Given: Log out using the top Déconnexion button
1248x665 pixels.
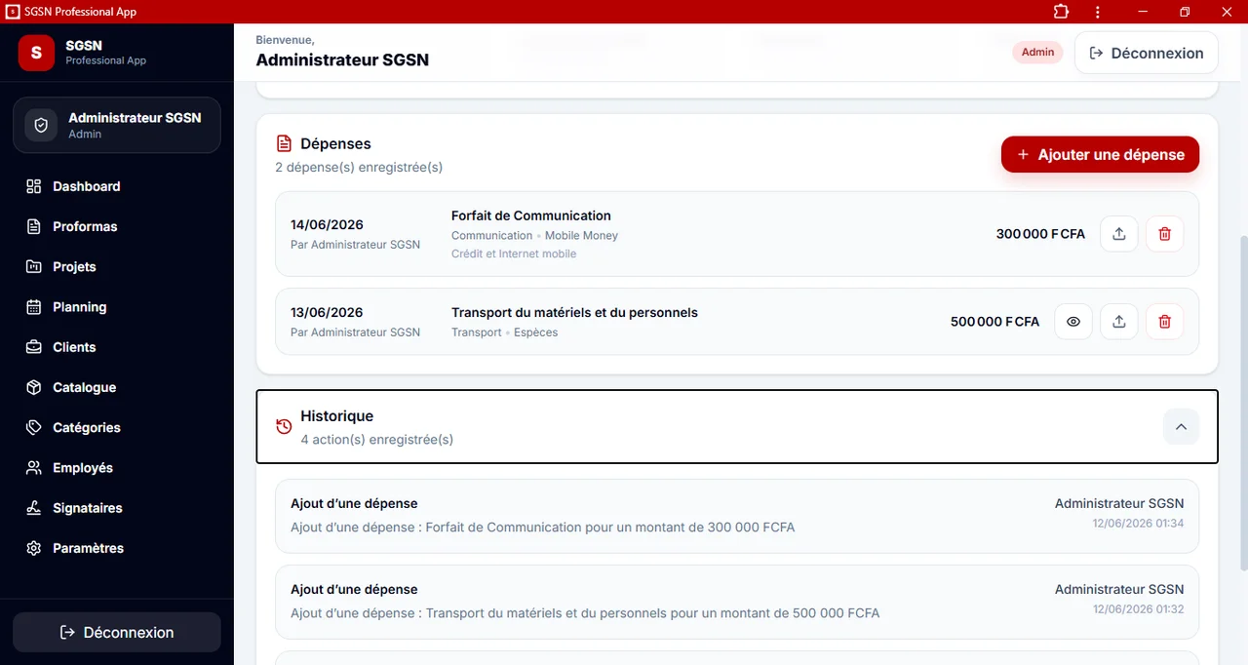Looking at the screenshot, I should tap(1146, 53).
